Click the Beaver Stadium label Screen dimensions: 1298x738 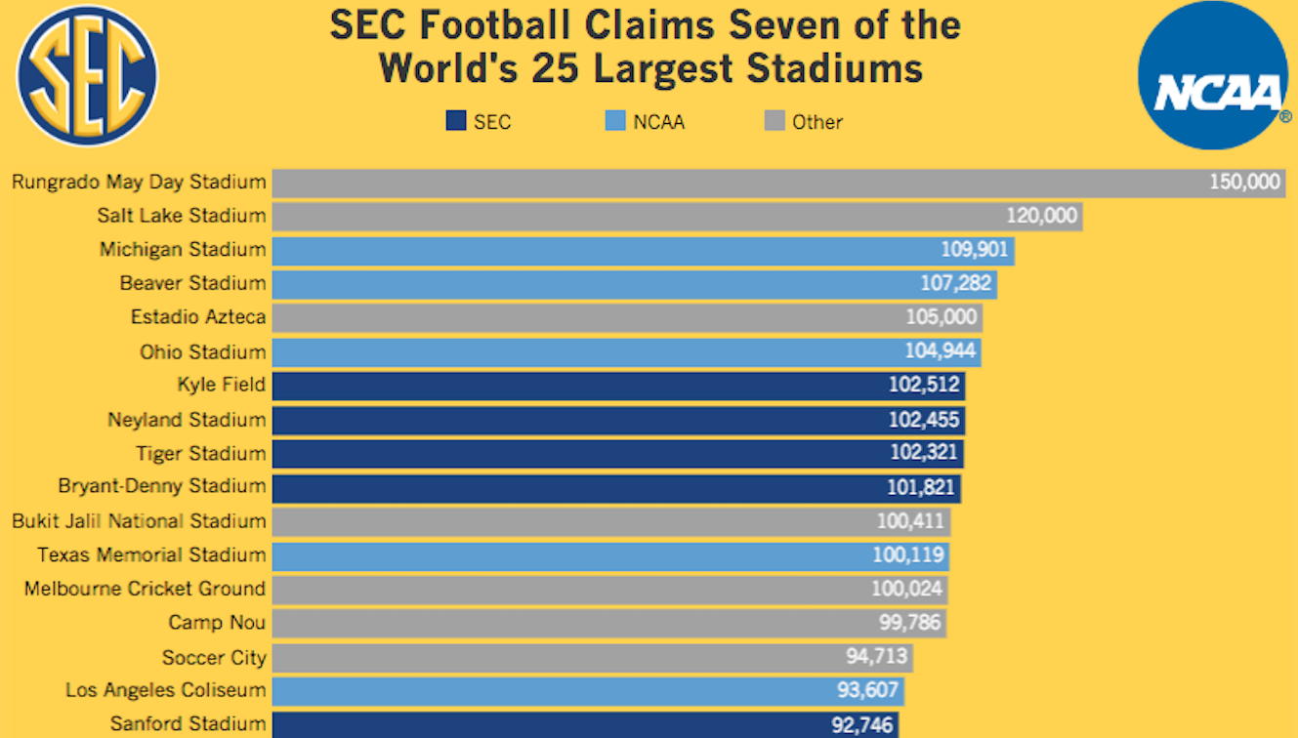pyautogui.click(x=192, y=284)
